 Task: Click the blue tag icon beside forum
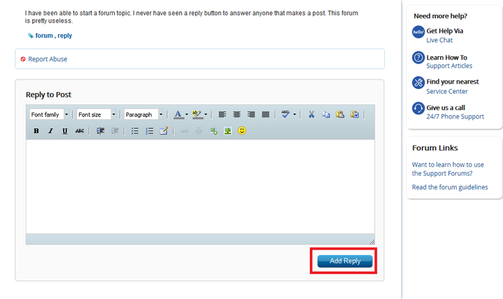click(x=30, y=35)
